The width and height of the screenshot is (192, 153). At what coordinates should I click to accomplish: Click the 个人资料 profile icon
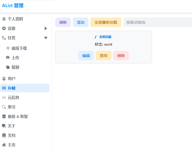(4, 19)
